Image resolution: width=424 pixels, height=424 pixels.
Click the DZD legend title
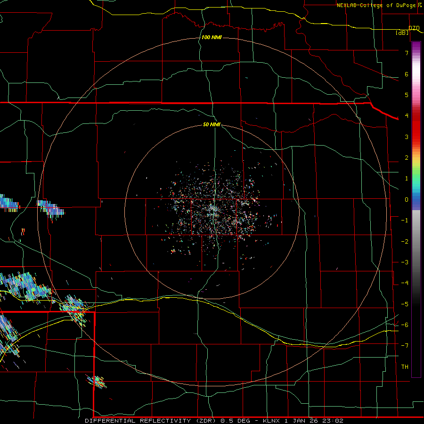(x=414, y=28)
